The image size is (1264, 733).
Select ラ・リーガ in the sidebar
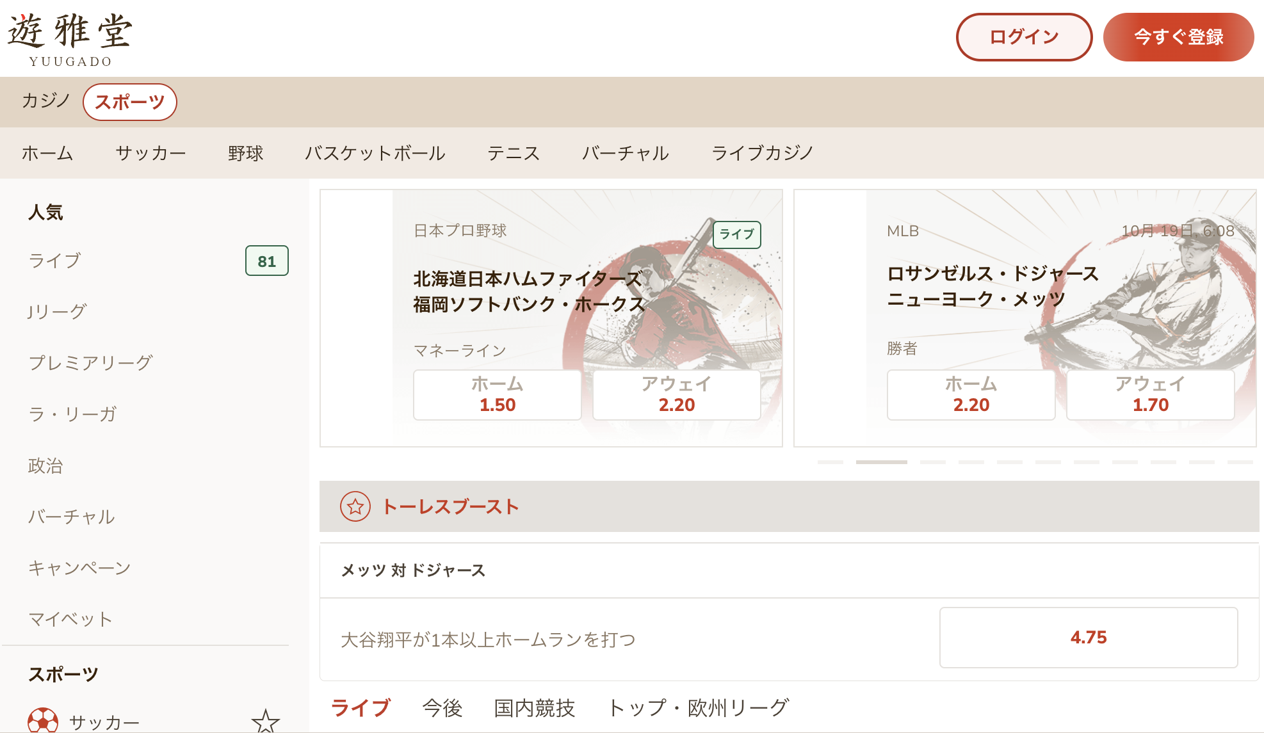click(x=72, y=414)
